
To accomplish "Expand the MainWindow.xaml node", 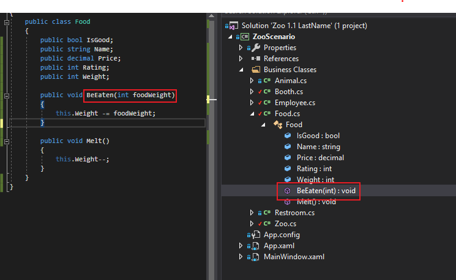I will click(x=241, y=257).
